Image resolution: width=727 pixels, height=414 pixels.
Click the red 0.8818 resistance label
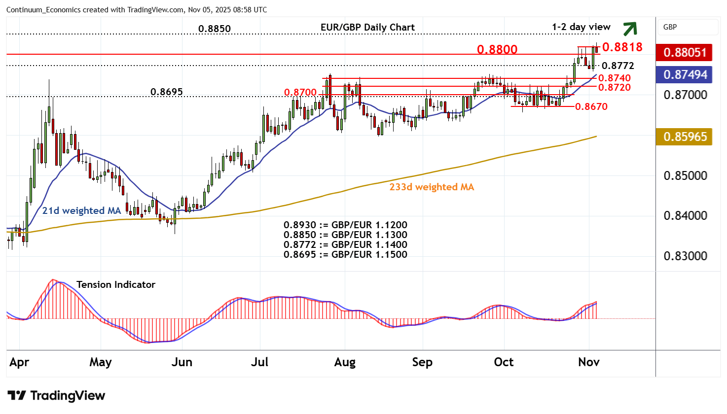pyautogui.click(x=622, y=47)
